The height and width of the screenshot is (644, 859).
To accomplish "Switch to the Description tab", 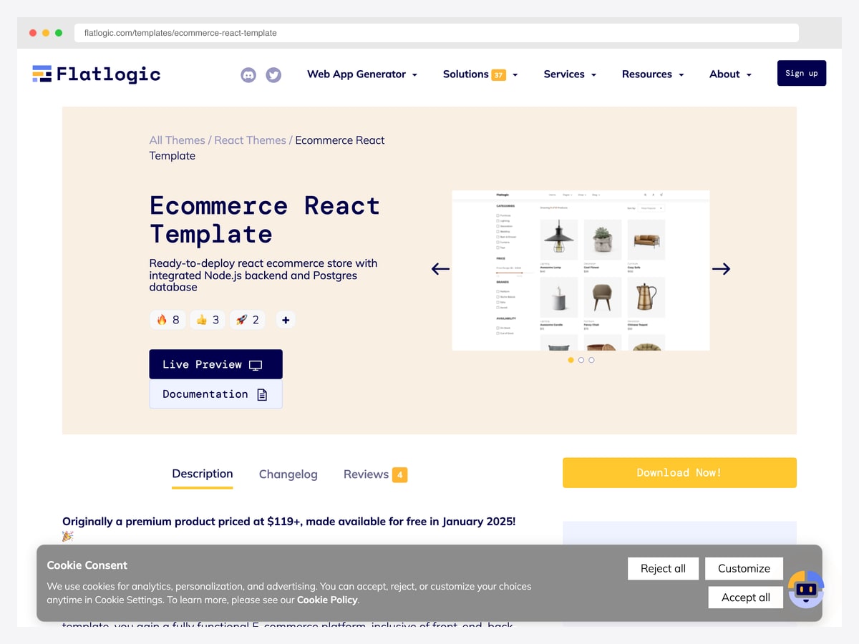I will (x=203, y=474).
